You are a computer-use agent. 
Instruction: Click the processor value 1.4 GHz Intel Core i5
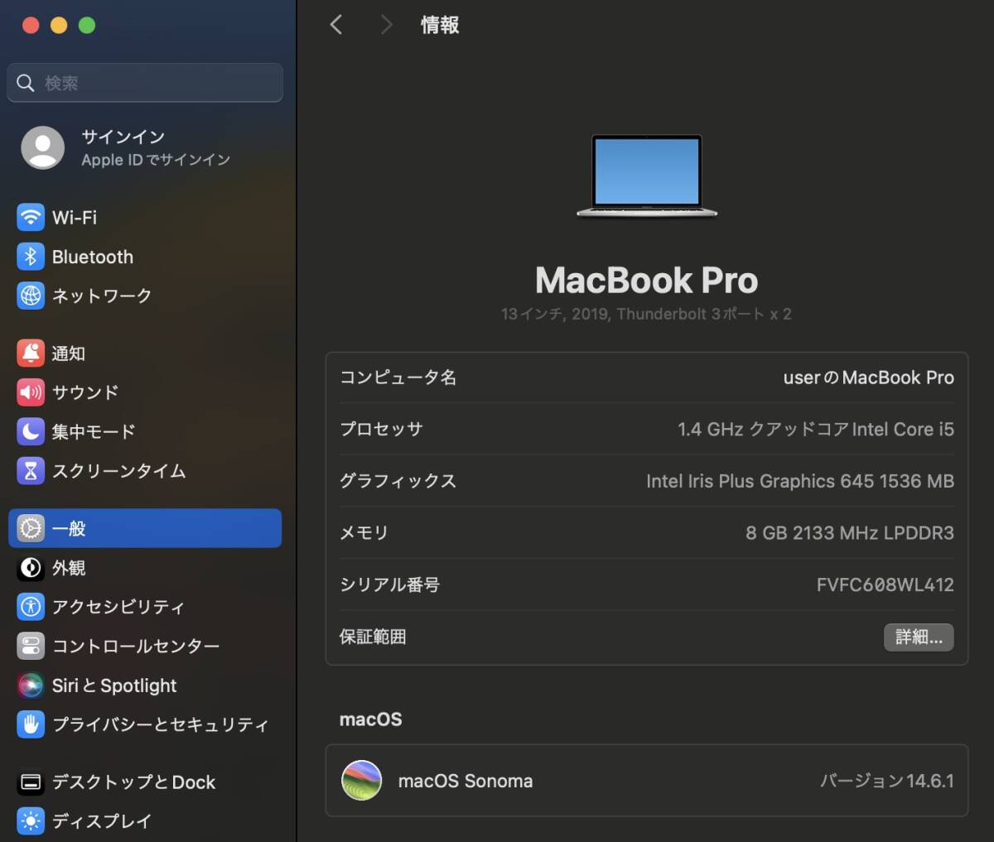816,429
